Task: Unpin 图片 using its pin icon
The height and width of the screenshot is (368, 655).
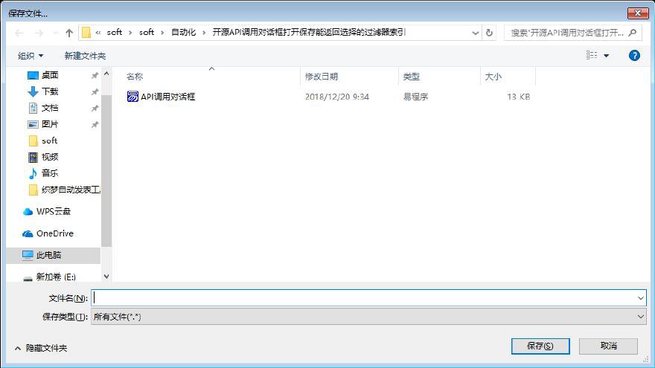Action: click(x=95, y=124)
